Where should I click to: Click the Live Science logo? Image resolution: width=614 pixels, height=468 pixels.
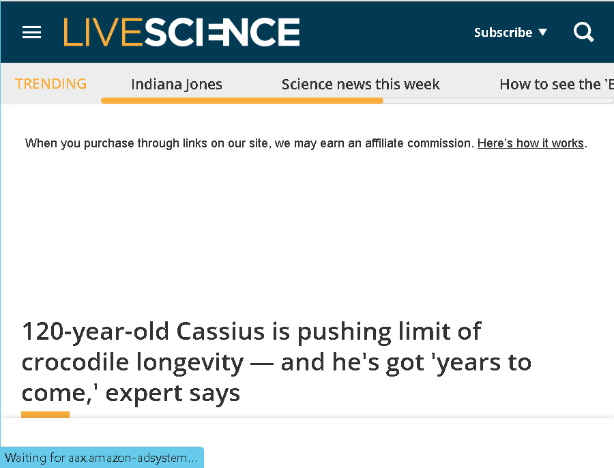pyautogui.click(x=181, y=32)
